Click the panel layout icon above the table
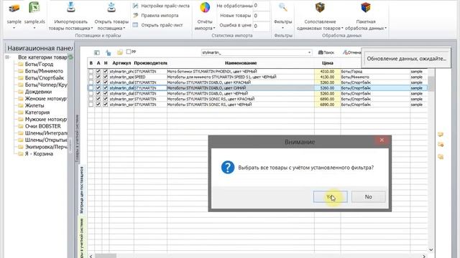Viewport: 460px width, 258px height. coord(97,52)
